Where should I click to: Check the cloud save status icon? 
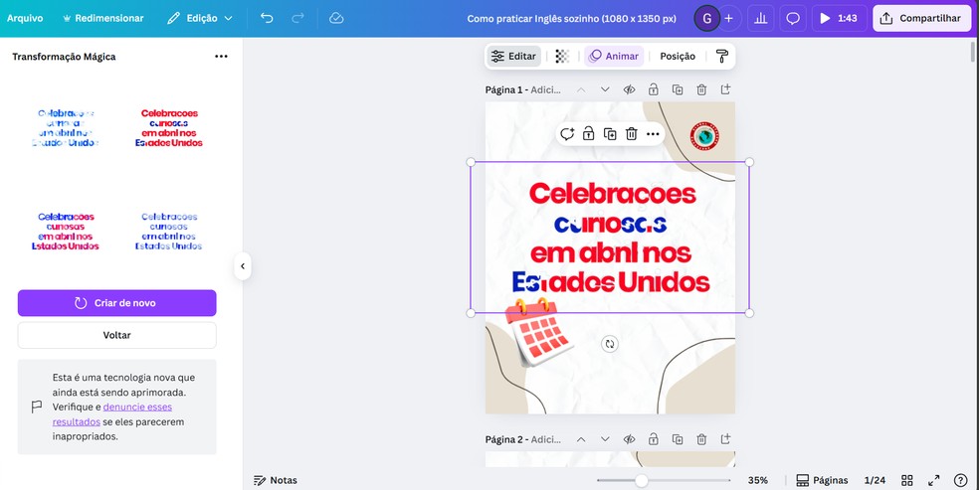point(336,18)
